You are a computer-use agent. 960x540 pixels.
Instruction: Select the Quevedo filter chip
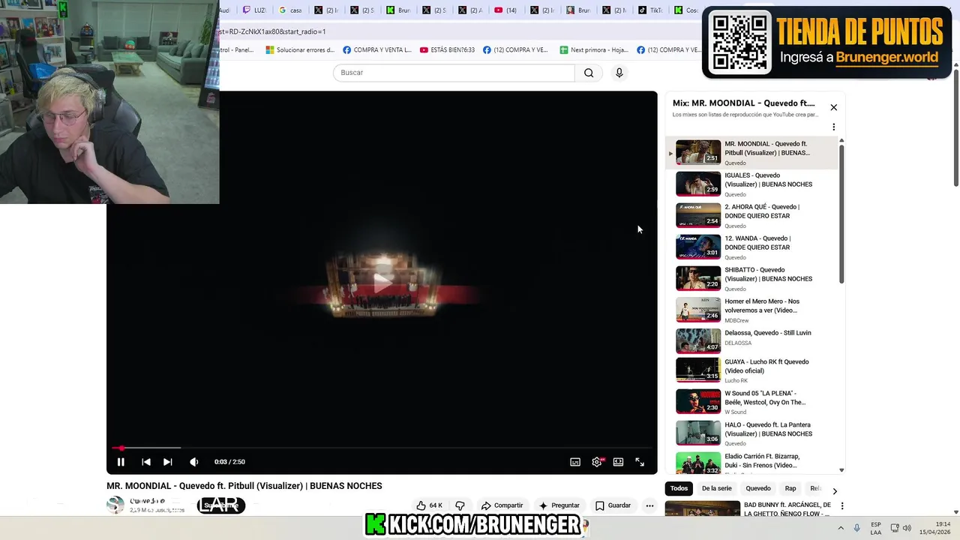[x=758, y=488]
